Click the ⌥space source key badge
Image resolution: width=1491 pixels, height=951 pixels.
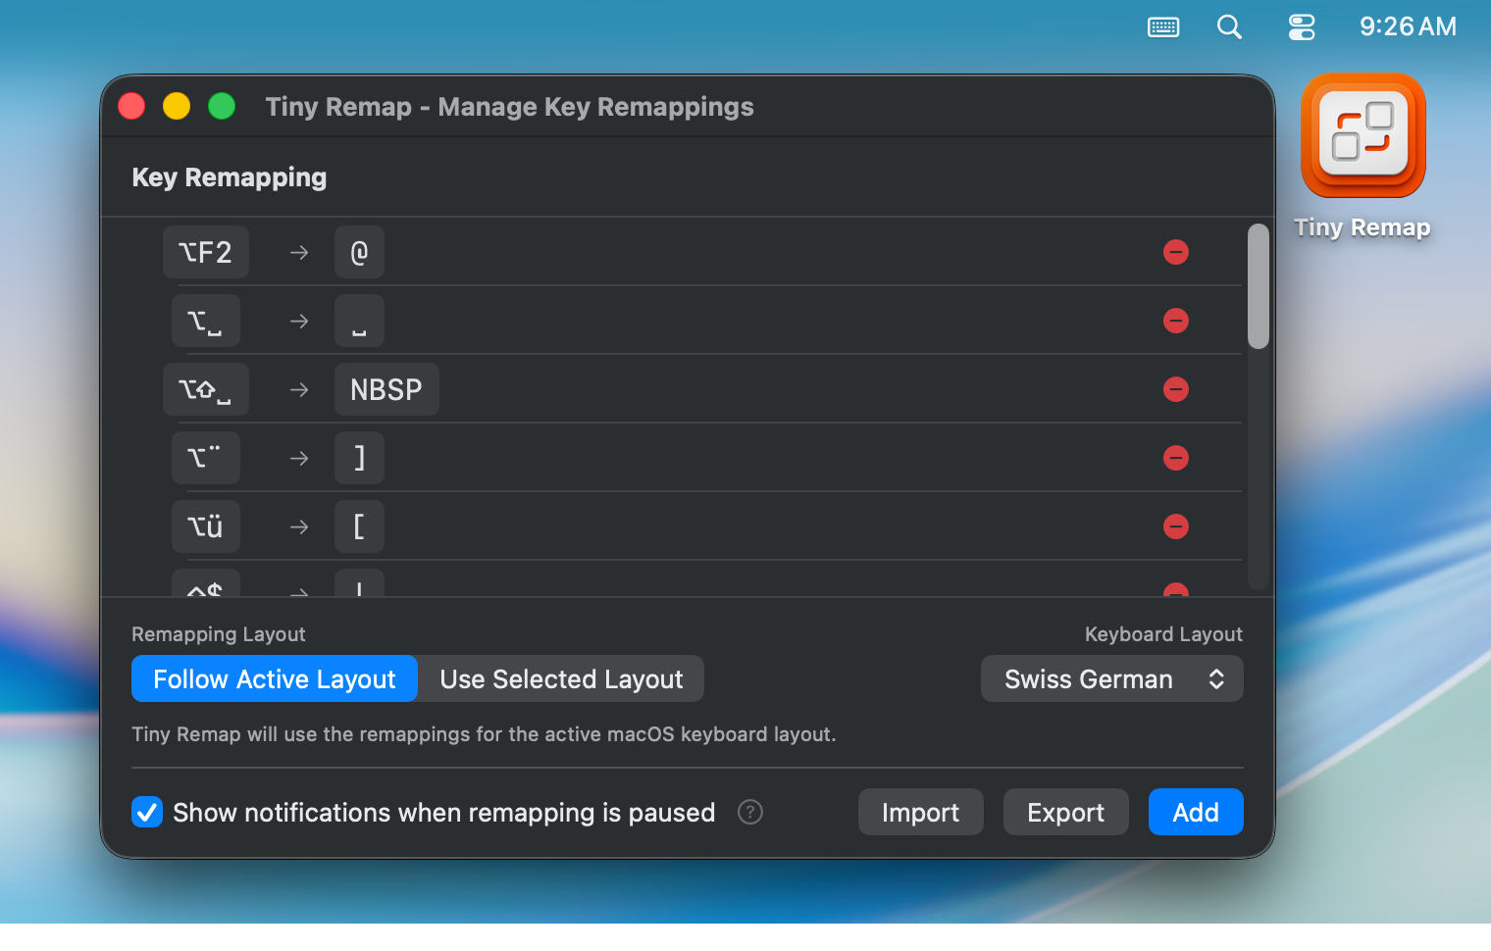point(206,321)
